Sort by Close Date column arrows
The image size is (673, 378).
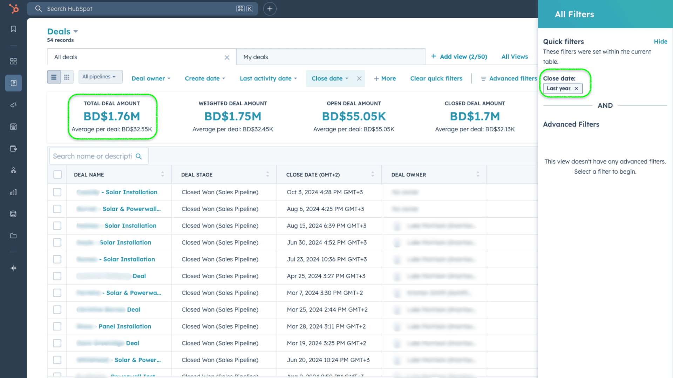[373, 174]
